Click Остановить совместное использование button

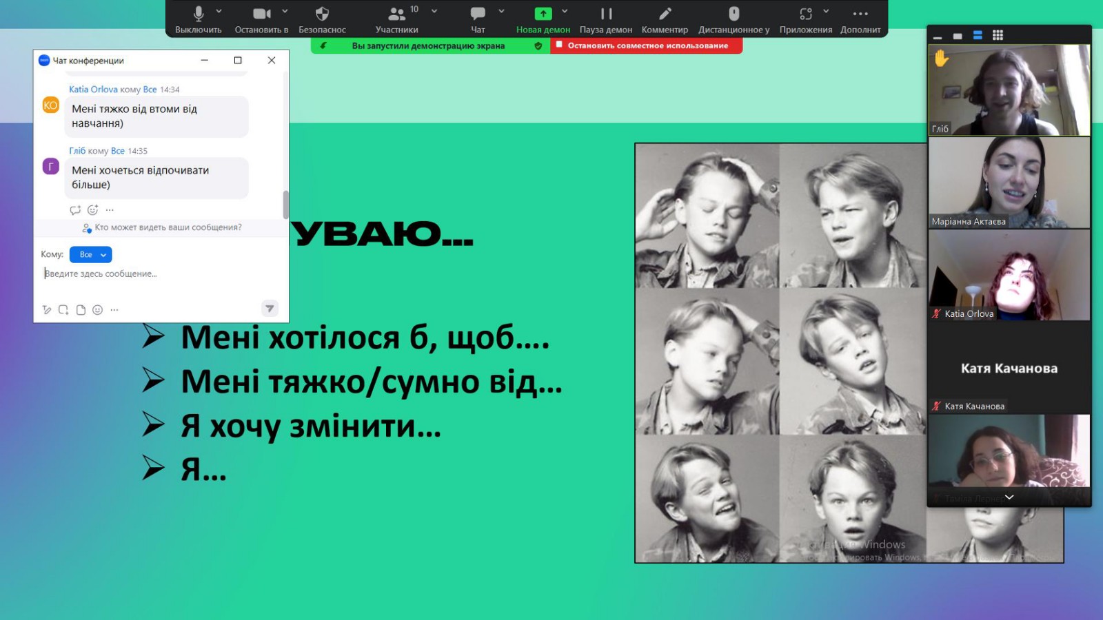point(647,45)
